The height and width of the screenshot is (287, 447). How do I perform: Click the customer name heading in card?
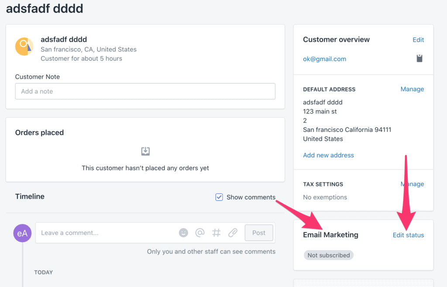point(64,39)
